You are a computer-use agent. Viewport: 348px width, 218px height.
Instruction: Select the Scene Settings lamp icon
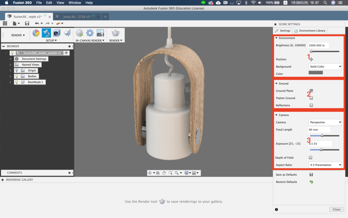pyautogui.click(x=46, y=33)
